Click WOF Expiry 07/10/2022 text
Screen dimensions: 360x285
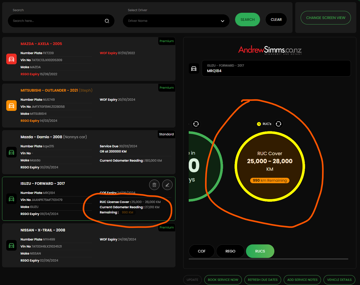(117, 53)
